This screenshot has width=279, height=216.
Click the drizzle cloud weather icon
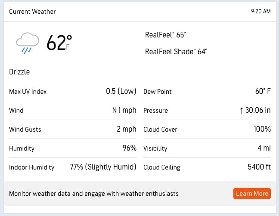27,43
